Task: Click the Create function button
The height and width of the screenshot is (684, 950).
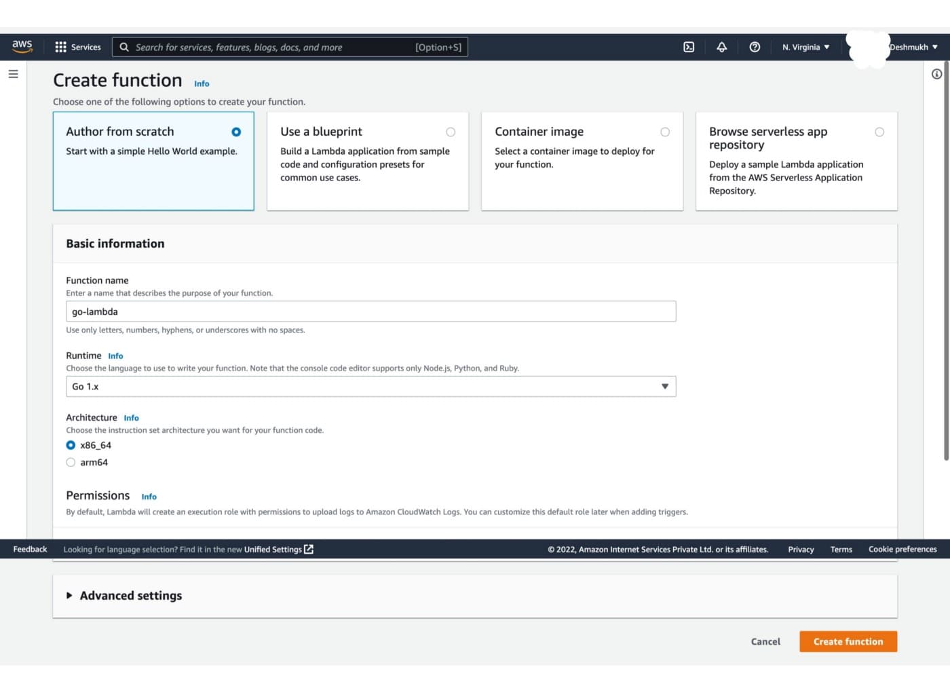Action: coord(848,641)
